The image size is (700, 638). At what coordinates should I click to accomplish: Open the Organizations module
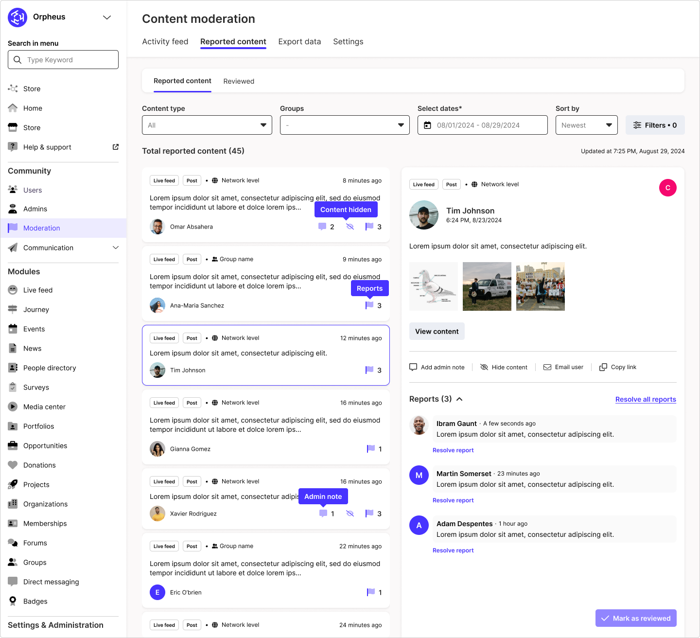45,504
